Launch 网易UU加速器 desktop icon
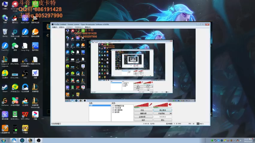Image resolution: width=255 pixels, height=143 pixels. (15, 34)
